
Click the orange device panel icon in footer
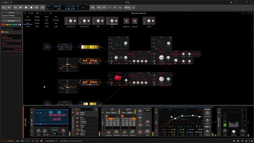tap(37, 141)
